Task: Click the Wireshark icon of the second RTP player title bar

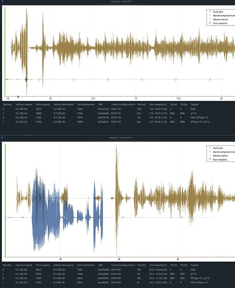Action: (2, 137)
